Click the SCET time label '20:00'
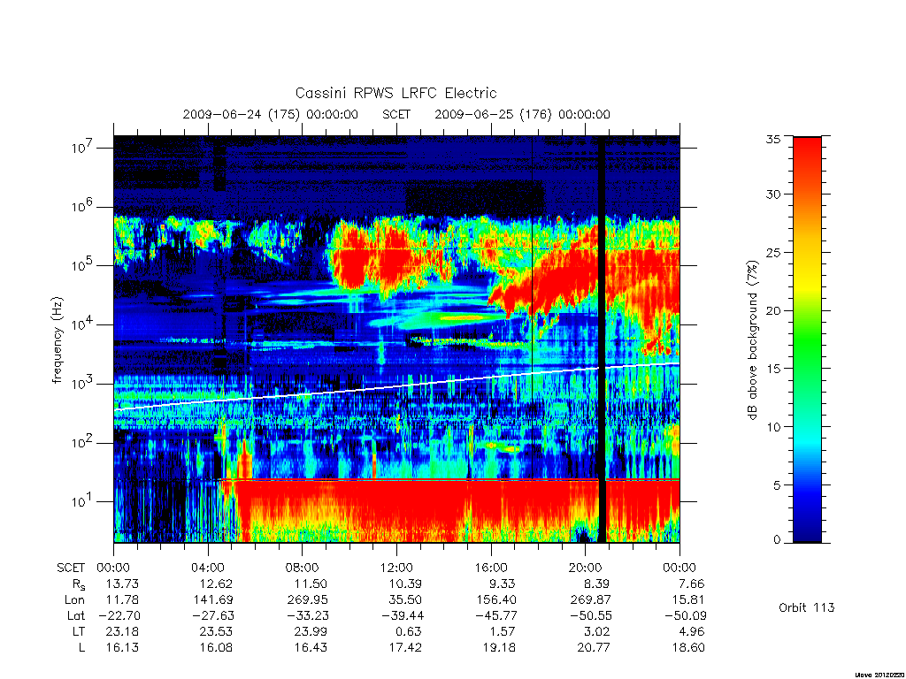 [586, 568]
